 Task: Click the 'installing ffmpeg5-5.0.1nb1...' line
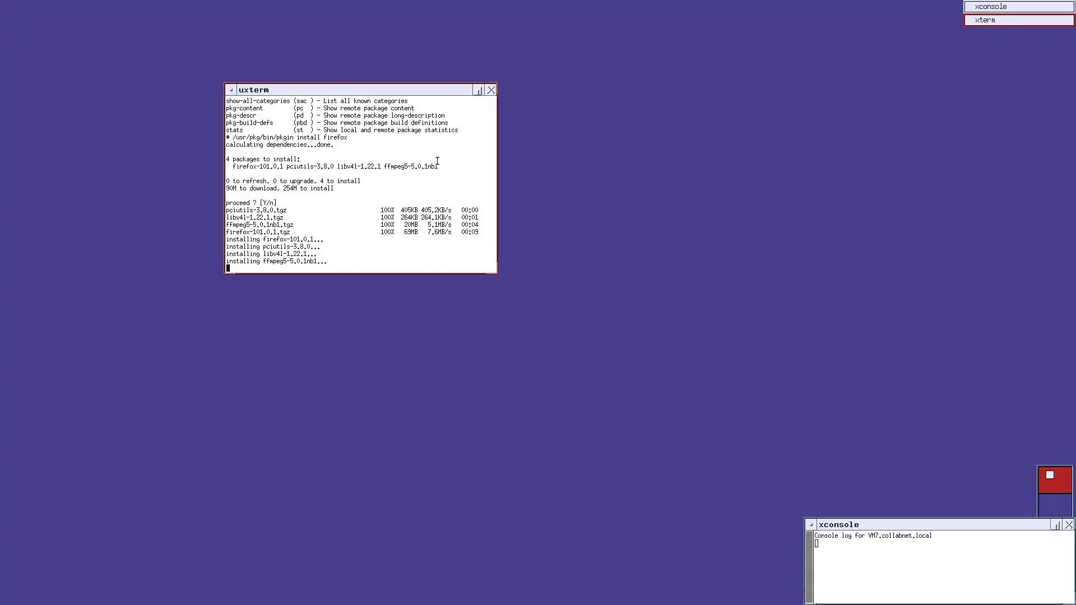(276, 261)
